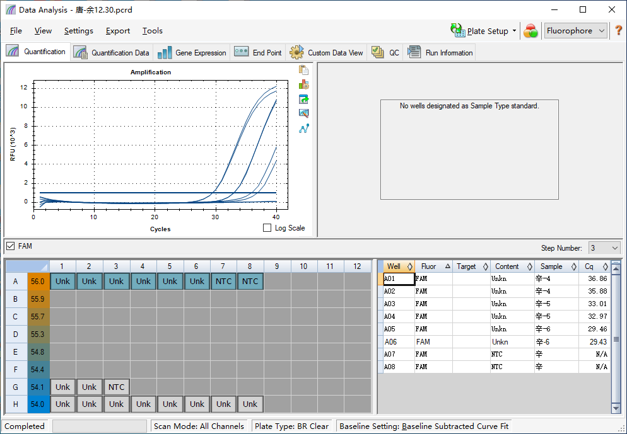Open the Step Number dropdown
This screenshot has height=434, width=627.
(604, 248)
